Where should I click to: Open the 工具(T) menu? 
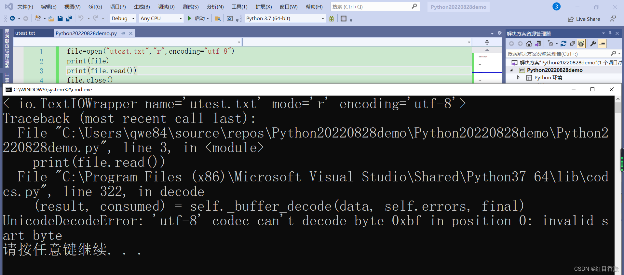tap(239, 7)
